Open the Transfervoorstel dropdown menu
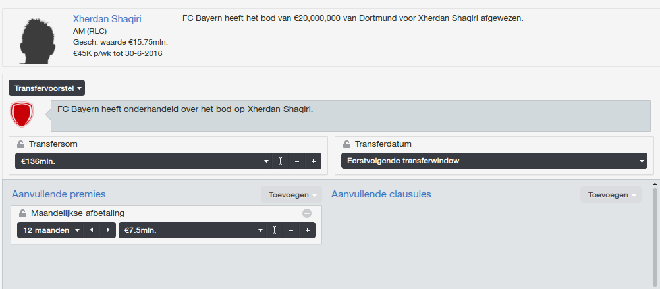This screenshot has width=660, height=289. [x=47, y=88]
